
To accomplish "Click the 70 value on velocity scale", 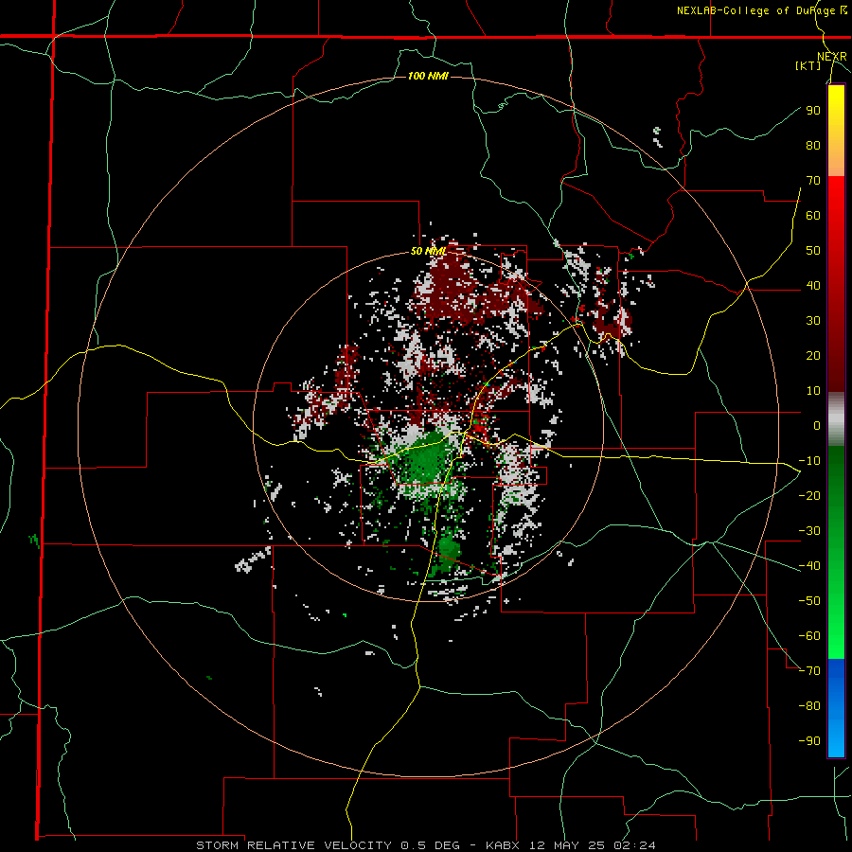I will pyautogui.click(x=813, y=181).
